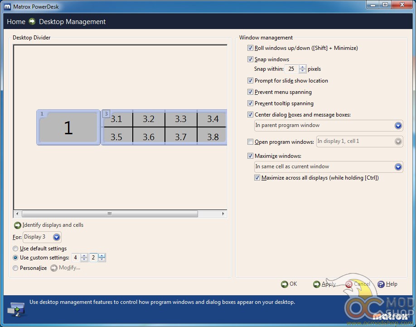416x327 pixels.
Task: Click the Snap within 25 field
Action: pos(292,69)
